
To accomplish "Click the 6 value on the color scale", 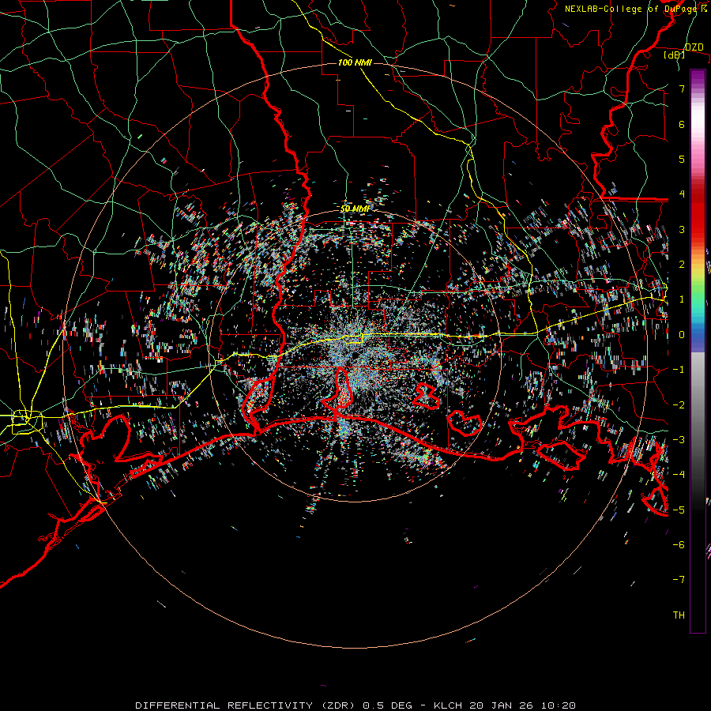I will [682, 124].
